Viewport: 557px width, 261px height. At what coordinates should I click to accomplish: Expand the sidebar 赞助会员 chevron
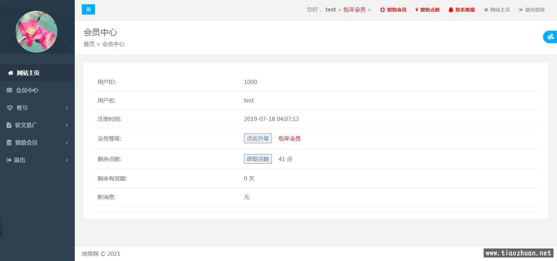coord(67,143)
